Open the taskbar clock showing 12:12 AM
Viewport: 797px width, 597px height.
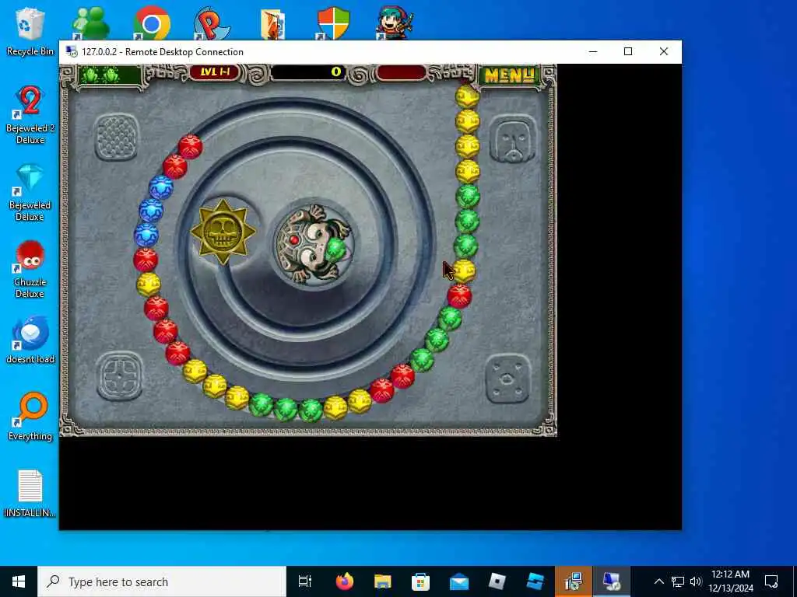pyautogui.click(x=730, y=581)
